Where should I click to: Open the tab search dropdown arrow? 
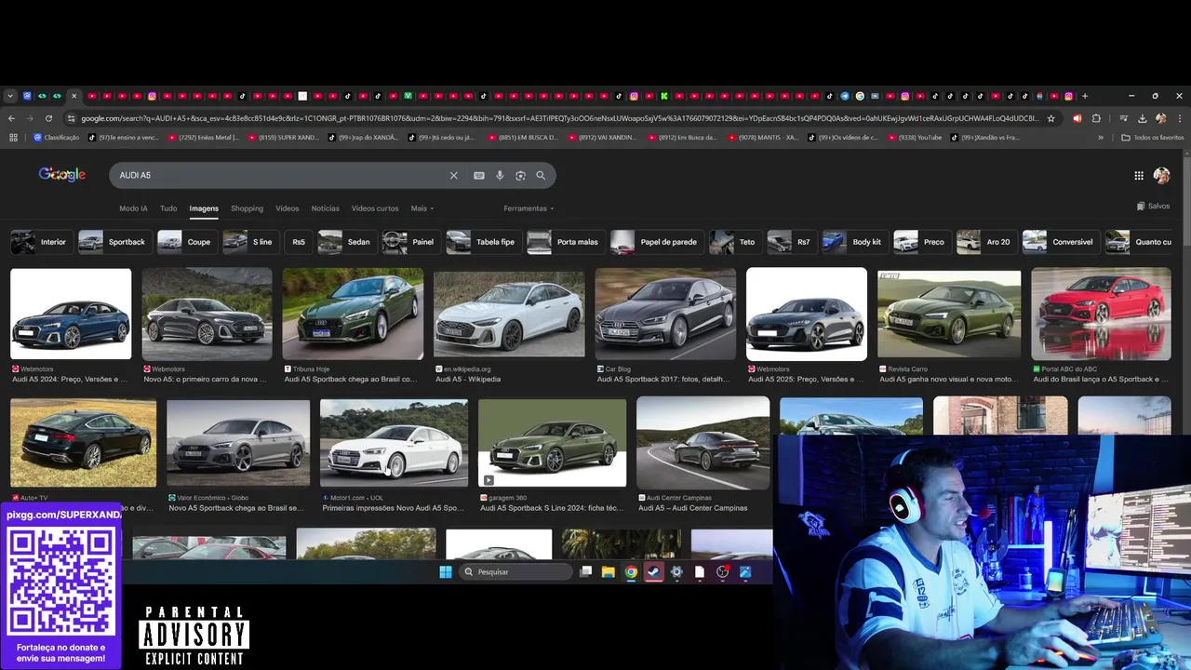click(10, 96)
